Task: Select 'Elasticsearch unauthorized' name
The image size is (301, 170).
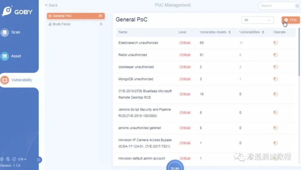Action: point(138,43)
